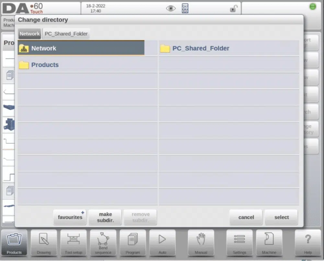The image size is (324, 261).
Task: Open Machine mode
Action: tap(269, 243)
